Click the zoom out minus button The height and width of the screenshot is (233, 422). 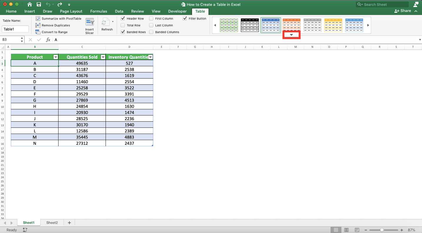(366, 230)
